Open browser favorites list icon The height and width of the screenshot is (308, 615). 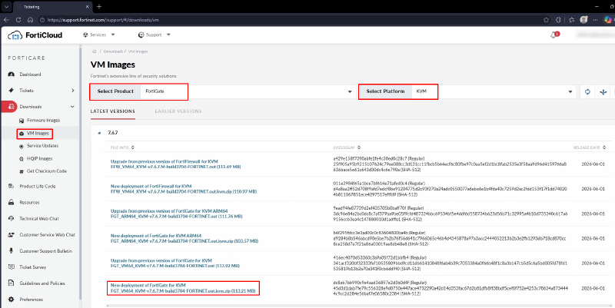pos(571,20)
